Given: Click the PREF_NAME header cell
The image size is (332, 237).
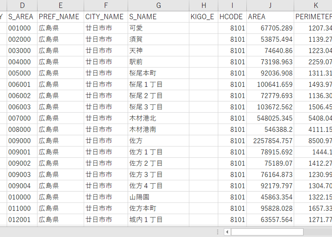Looking at the screenshot, I should click(60, 17).
